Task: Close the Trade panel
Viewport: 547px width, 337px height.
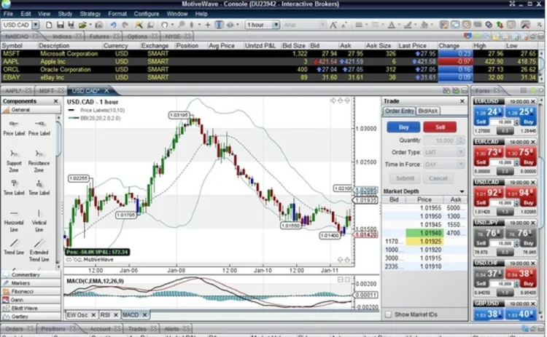Action: pyautogui.click(x=462, y=101)
